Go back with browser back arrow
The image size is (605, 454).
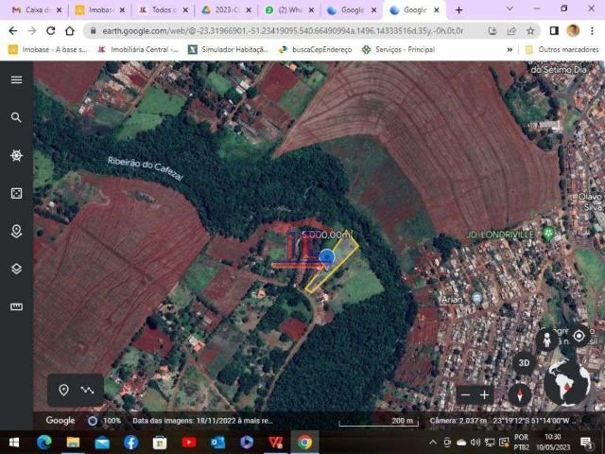[x=12, y=31]
